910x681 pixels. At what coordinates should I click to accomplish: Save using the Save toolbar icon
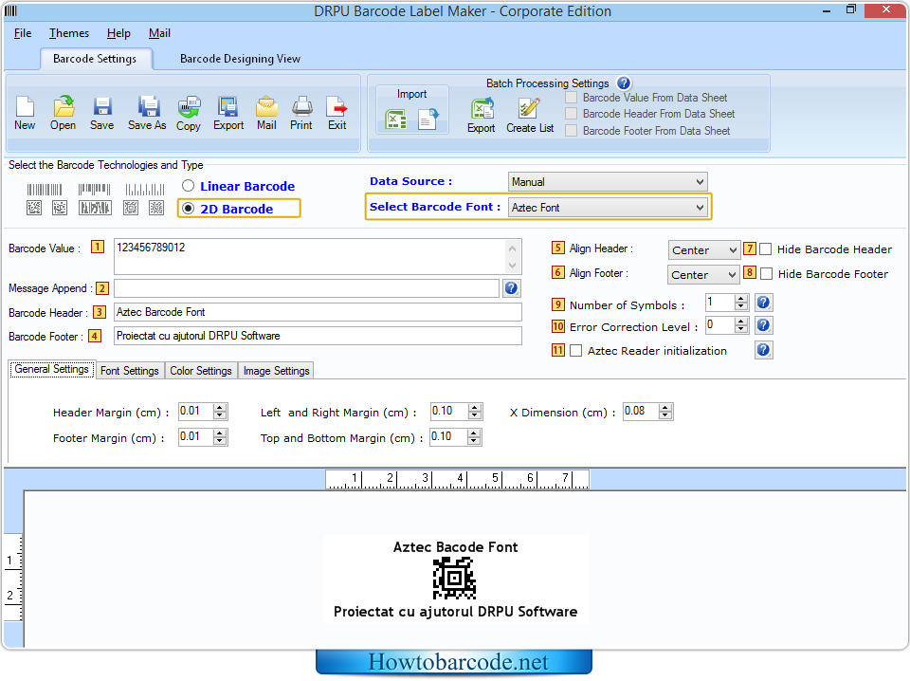click(x=102, y=107)
